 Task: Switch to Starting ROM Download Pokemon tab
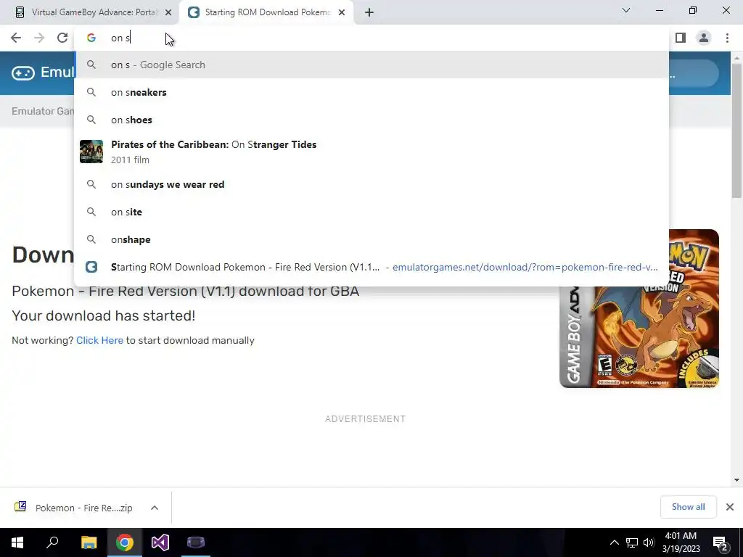[x=267, y=12]
